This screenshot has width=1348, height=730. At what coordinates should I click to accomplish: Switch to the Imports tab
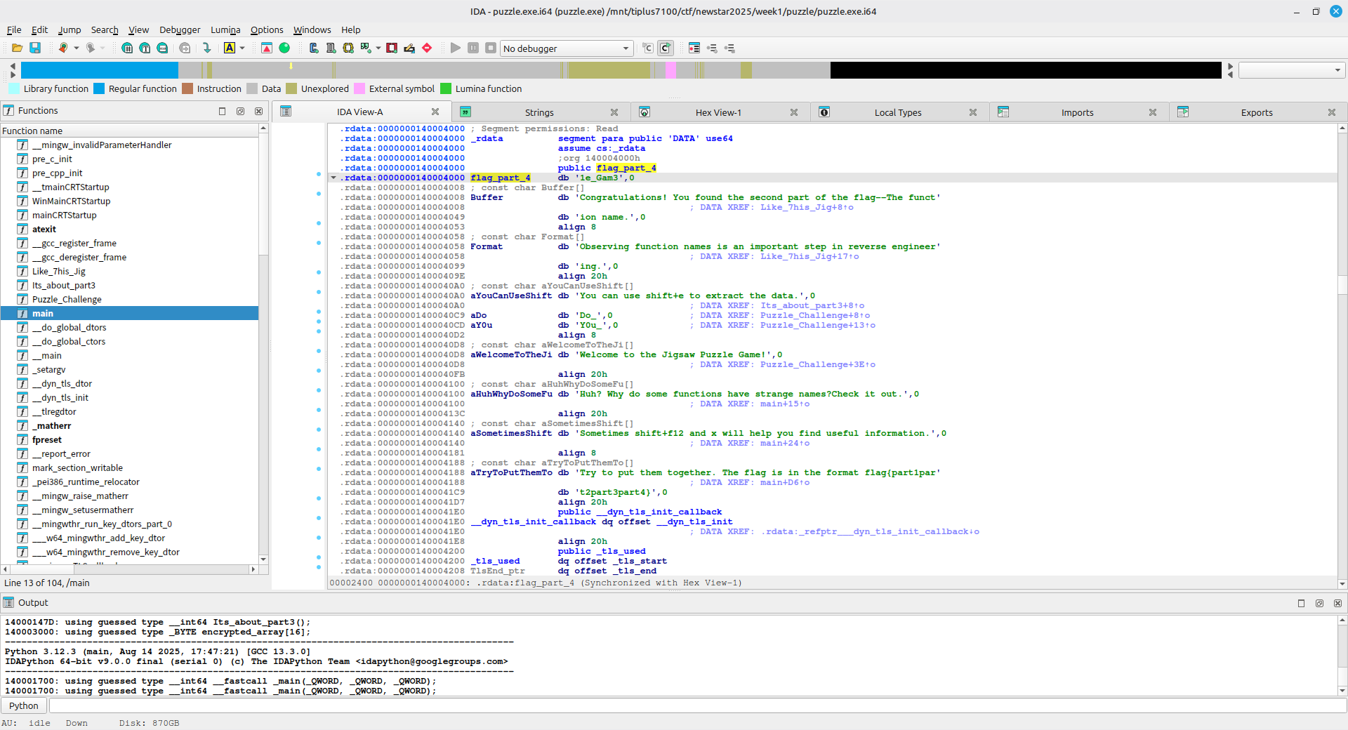tap(1077, 112)
